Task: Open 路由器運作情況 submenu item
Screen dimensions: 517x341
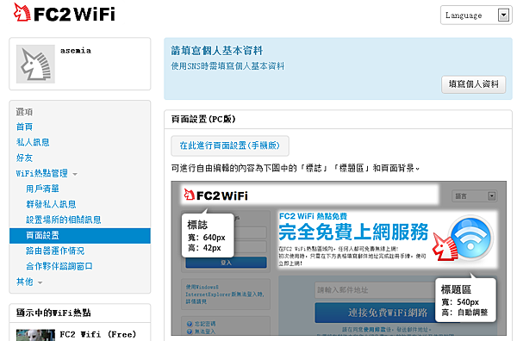Action: 55,251
